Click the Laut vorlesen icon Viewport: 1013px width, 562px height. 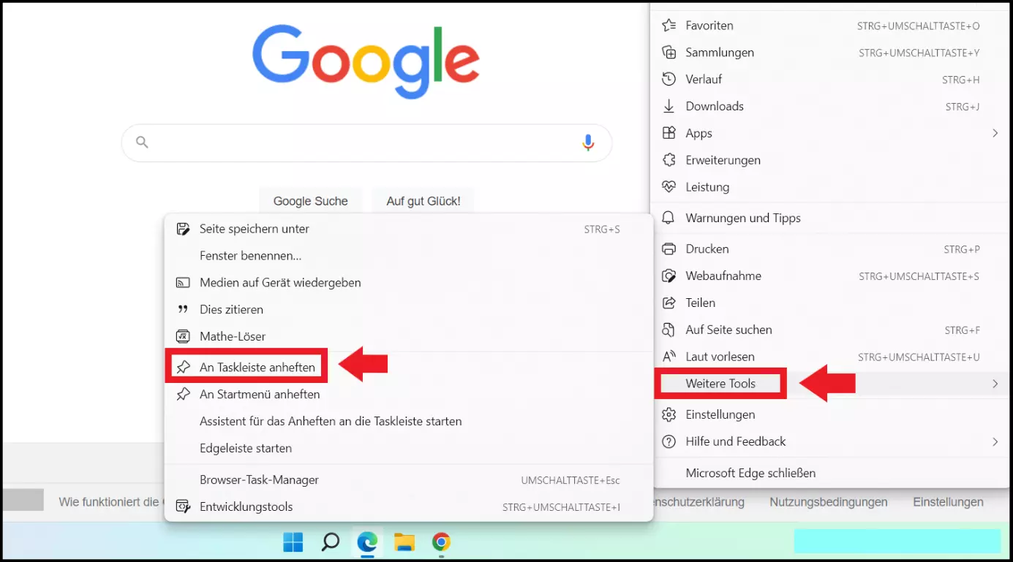click(x=669, y=357)
